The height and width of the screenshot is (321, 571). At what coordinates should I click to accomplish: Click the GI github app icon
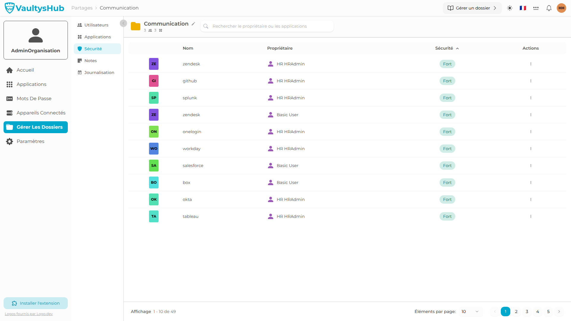click(154, 81)
